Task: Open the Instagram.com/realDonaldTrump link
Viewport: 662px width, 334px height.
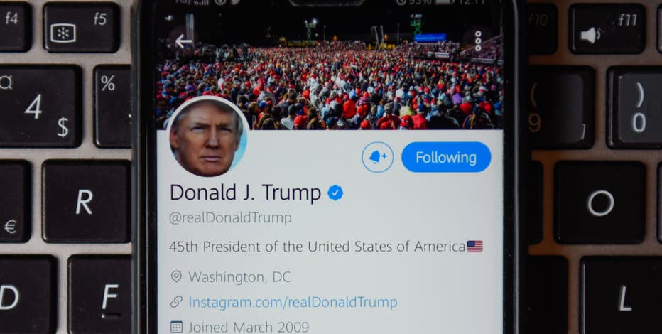Action: [x=293, y=302]
